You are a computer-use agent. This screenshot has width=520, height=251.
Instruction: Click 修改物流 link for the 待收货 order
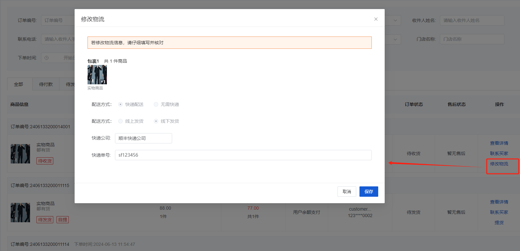499,164
